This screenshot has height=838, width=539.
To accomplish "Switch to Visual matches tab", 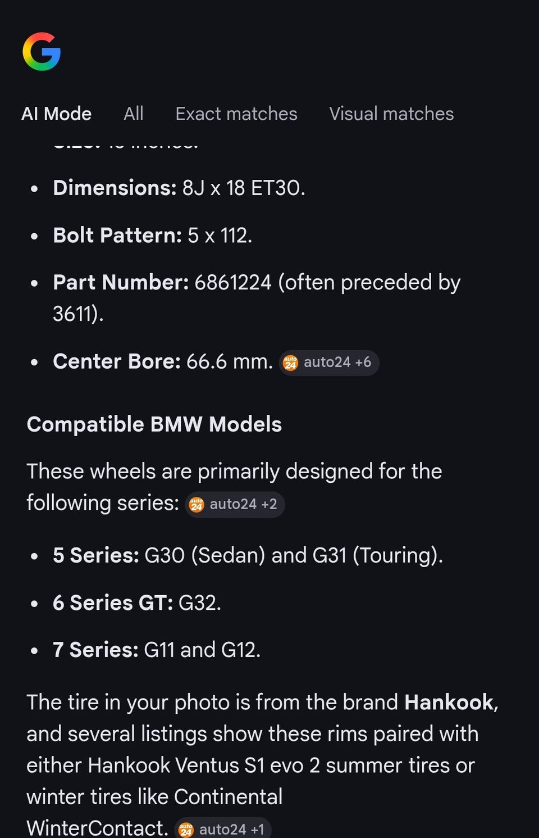I will coord(391,114).
